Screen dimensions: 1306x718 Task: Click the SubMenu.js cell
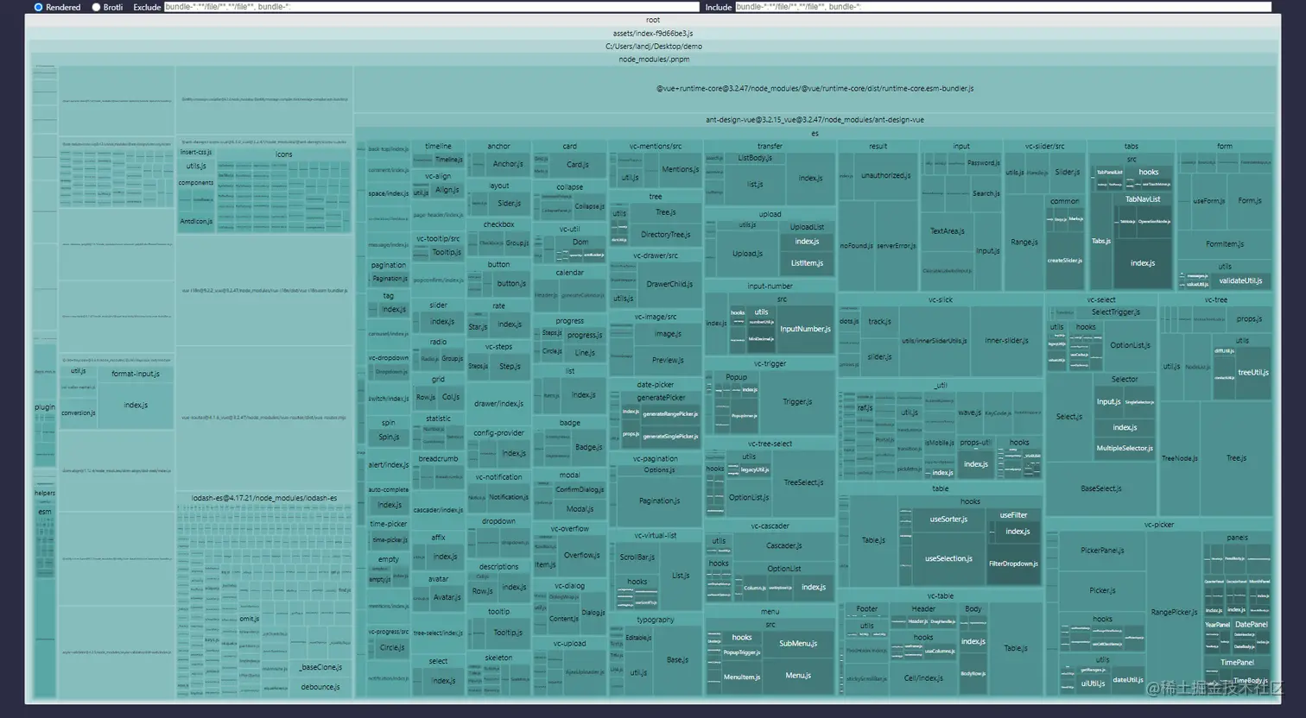(x=798, y=644)
